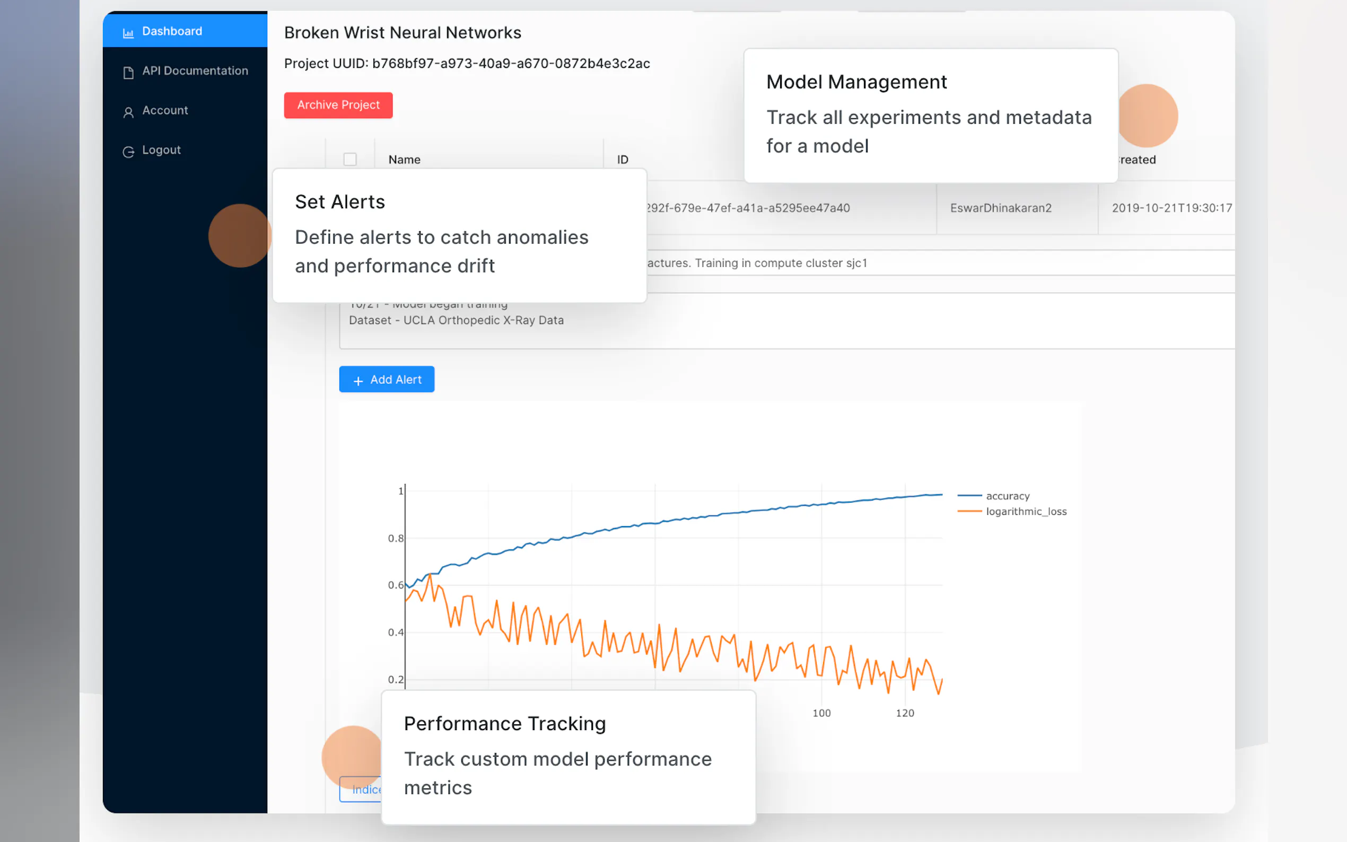Image resolution: width=1347 pixels, height=842 pixels.
Task: Click the Account user icon
Action: pos(128,112)
